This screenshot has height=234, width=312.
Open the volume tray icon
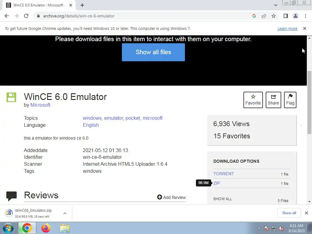(x=281, y=229)
